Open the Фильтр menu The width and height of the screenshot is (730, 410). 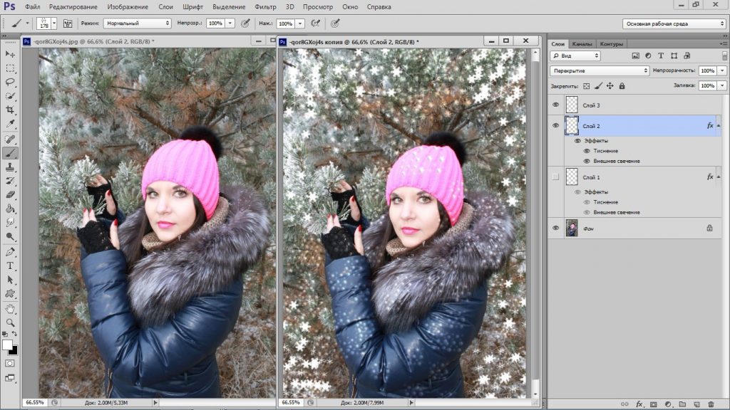pyautogui.click(x=265, y=7)
